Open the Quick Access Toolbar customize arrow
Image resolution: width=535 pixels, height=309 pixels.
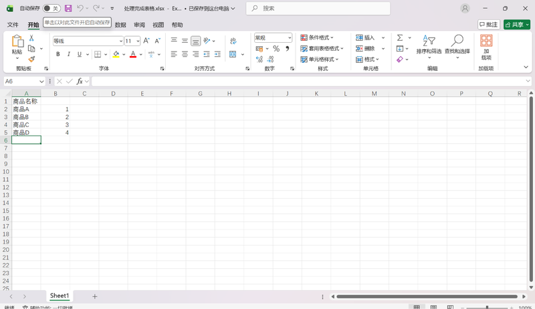click(112, 8)
